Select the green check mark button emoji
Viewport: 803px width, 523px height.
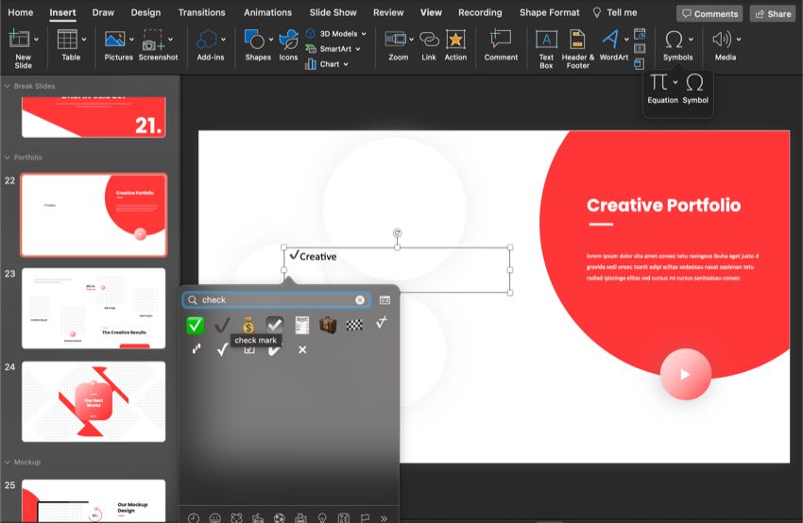click(x=195, y=326)
